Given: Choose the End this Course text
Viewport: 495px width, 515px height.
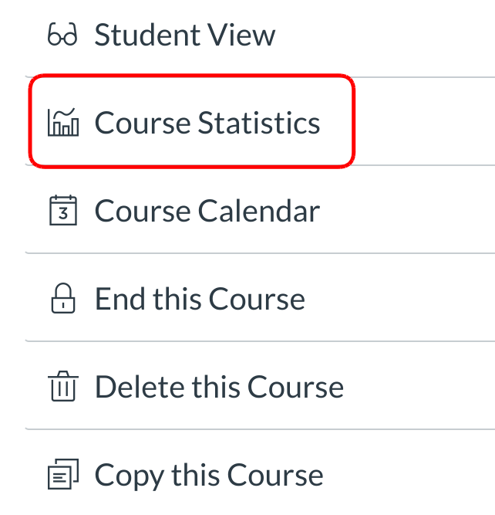Looking at the screenshot, I should (200, 299).
